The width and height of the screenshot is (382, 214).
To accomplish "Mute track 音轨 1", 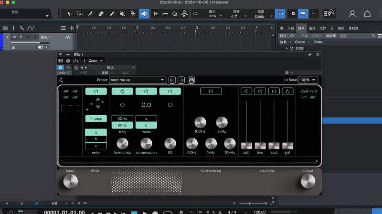I will (14, 37).
